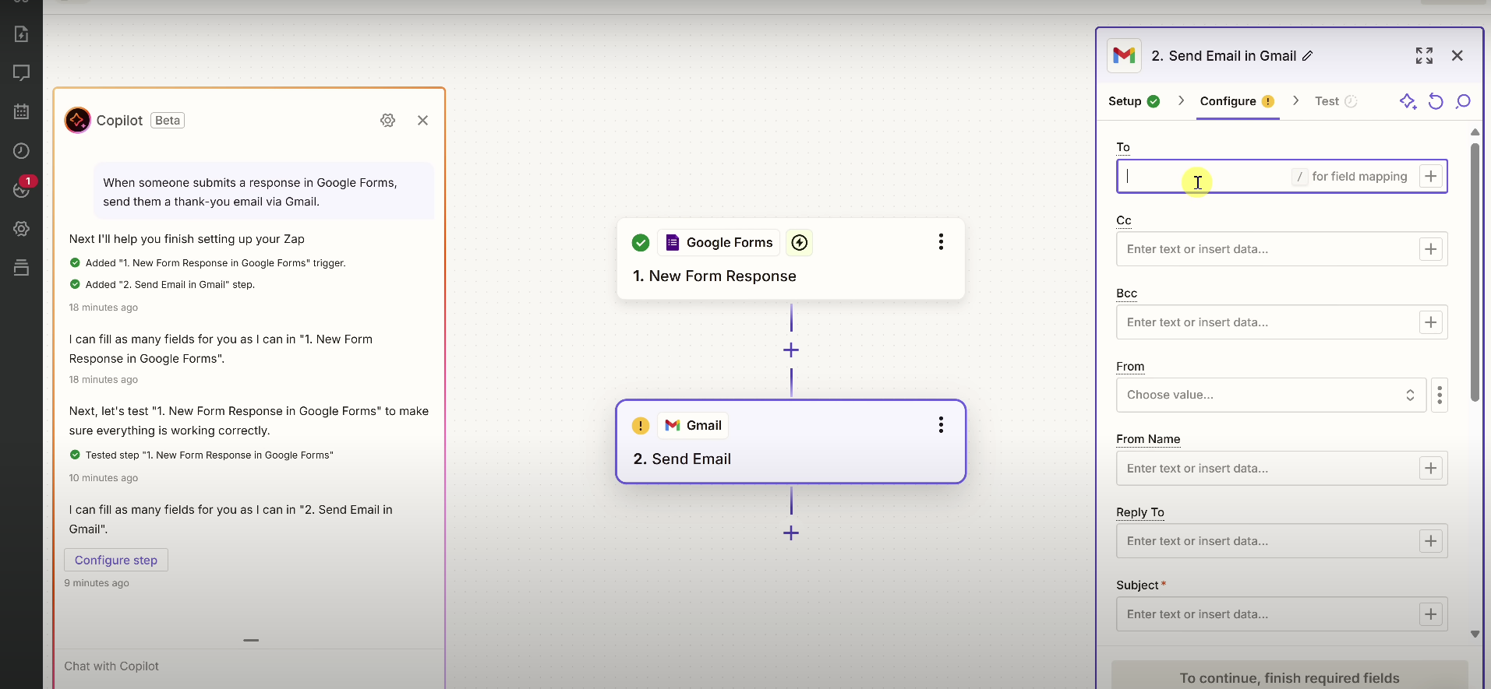Select the Gmail Send Email step card
Image resolution: width=1491 pixels, height=689 pixels.
tap(791, 441)
